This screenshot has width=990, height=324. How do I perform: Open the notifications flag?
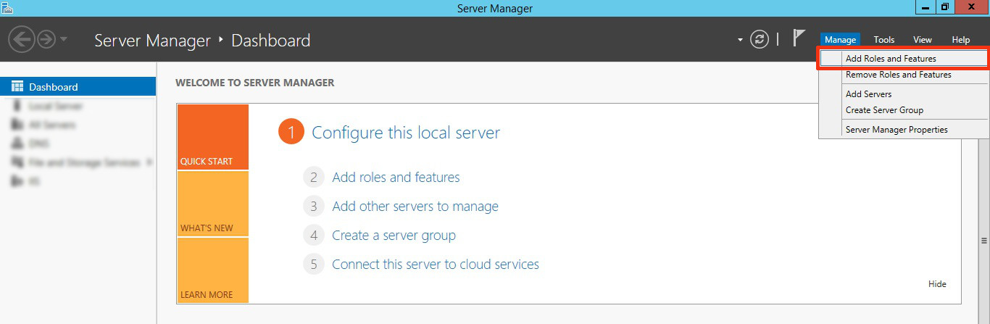[799, 38]
